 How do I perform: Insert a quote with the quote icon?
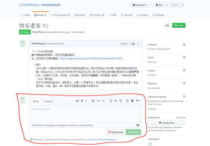(93, 101)
